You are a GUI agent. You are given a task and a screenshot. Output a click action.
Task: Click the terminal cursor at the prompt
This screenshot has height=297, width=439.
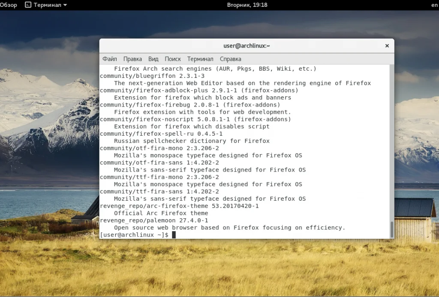click(x=174, y=235)
